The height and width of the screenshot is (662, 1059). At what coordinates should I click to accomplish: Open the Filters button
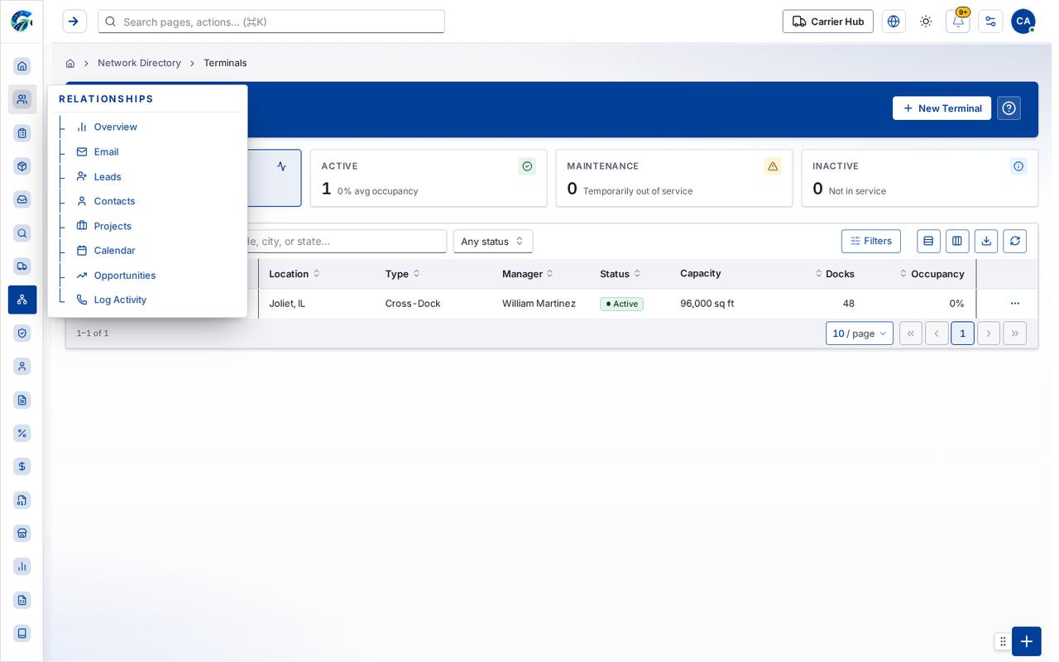pyautogui.click(x=871, y=241)
